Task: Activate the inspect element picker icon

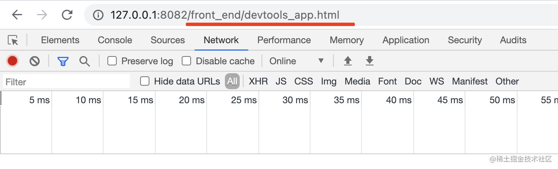Action: (x=13, y=40)
